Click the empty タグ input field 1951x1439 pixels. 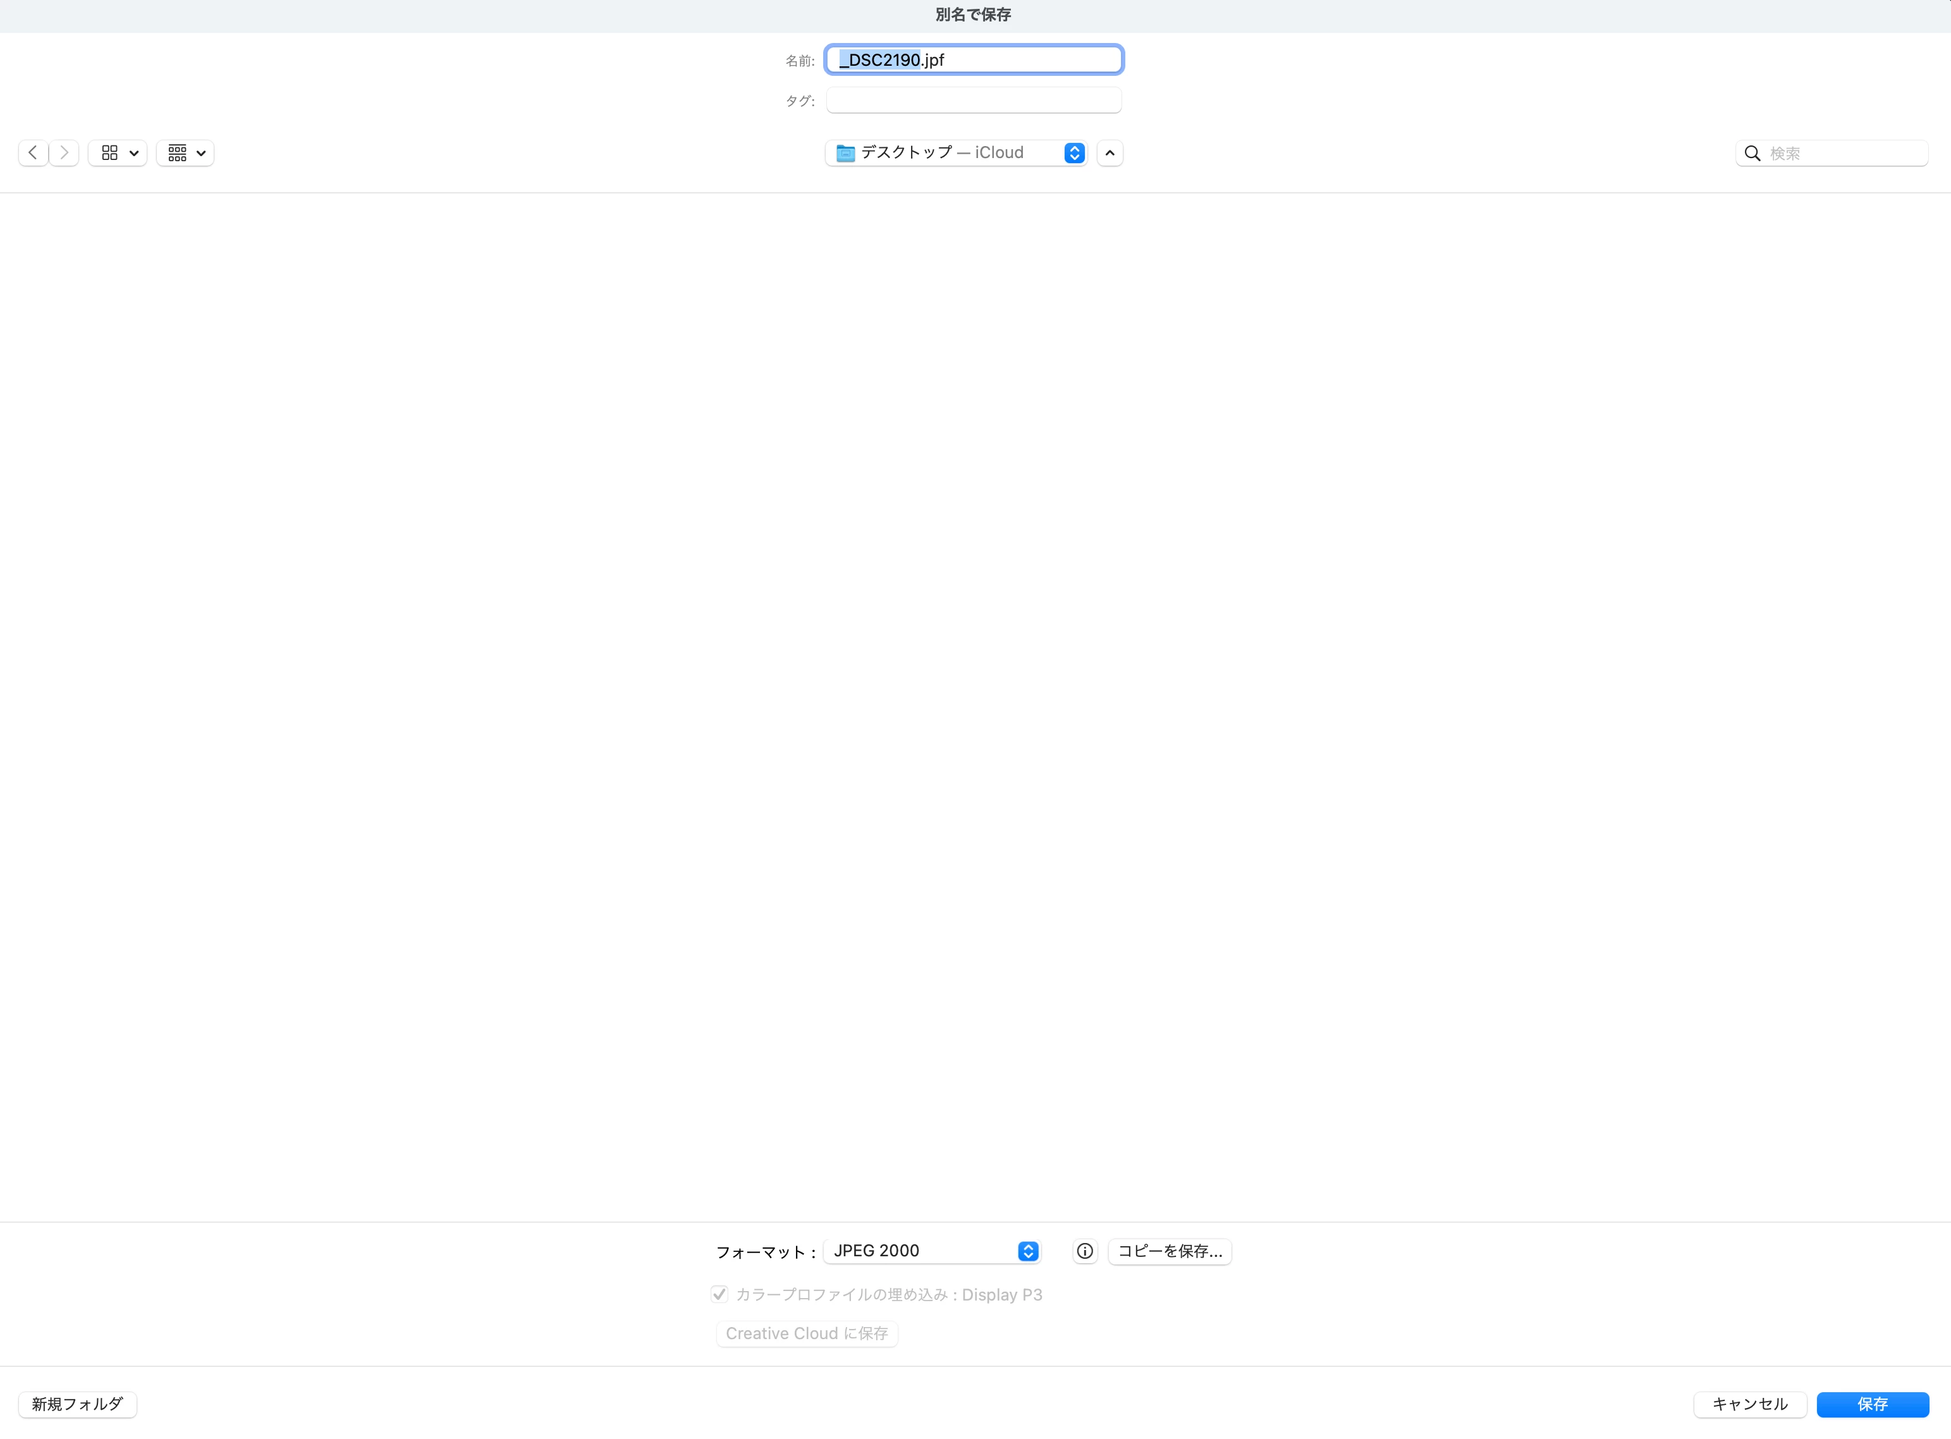[973, 101]
